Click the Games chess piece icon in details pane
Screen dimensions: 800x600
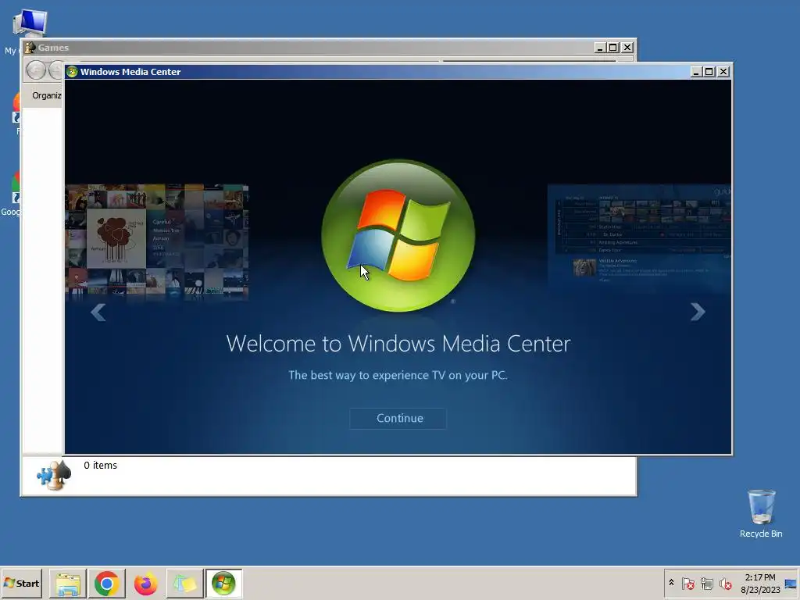(54, 474)
